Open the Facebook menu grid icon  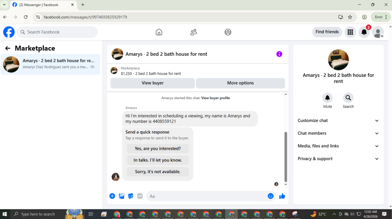tap(350, 32)
